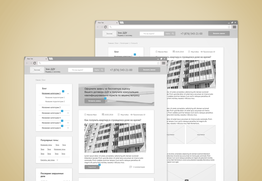This screenshot has width=262, height=181.
Task: Click the document icon beside Неустойка, front window
Action: tap(119, 114)
